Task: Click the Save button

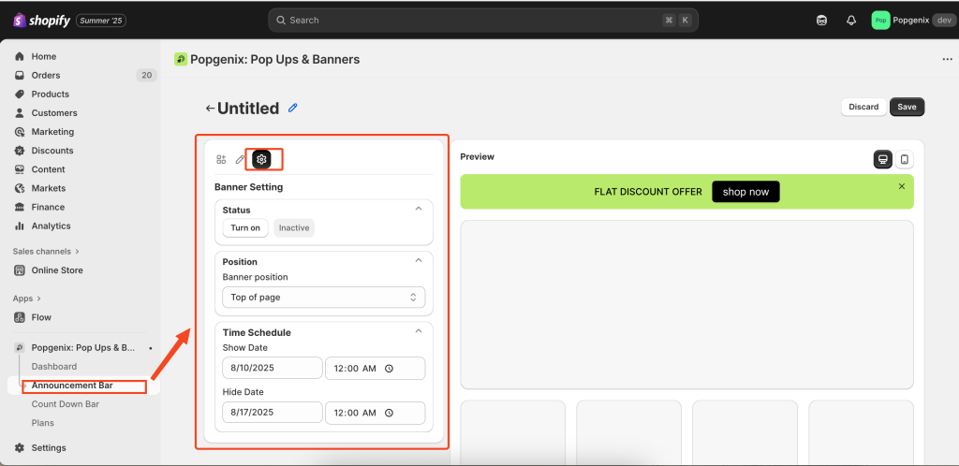Action: (907, 107)
